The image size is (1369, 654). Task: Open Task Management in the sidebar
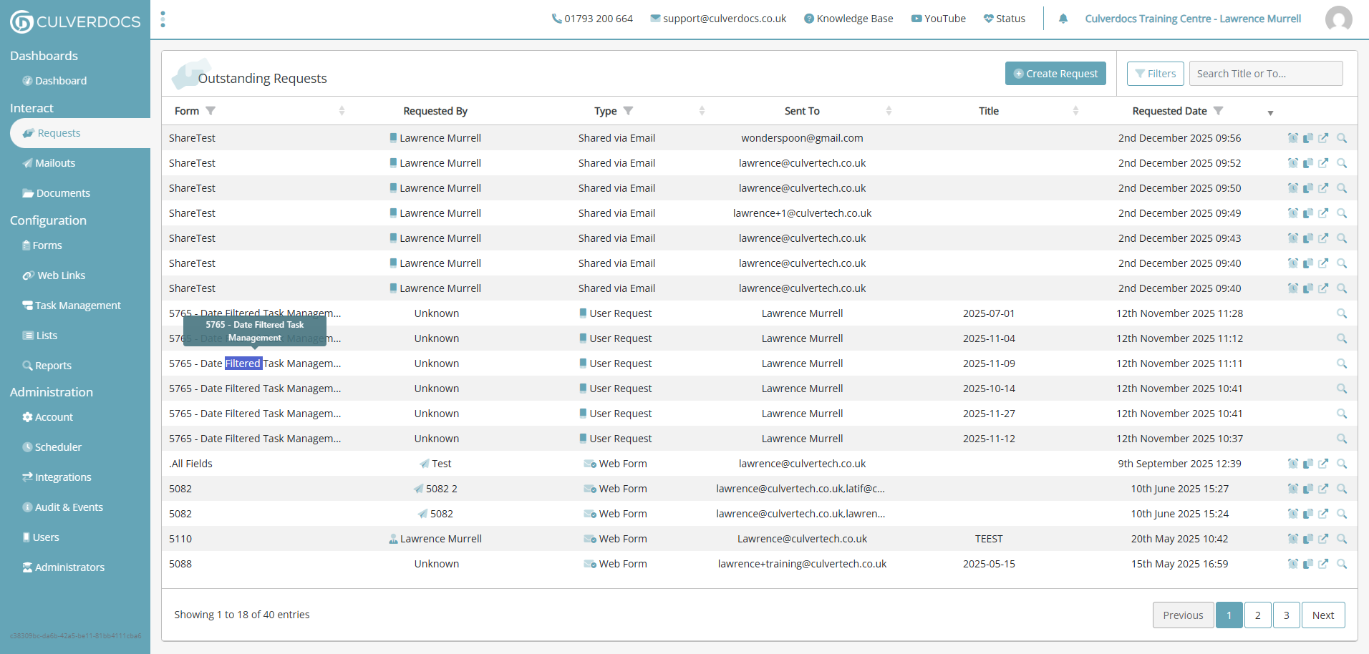(x=77, y=306)
